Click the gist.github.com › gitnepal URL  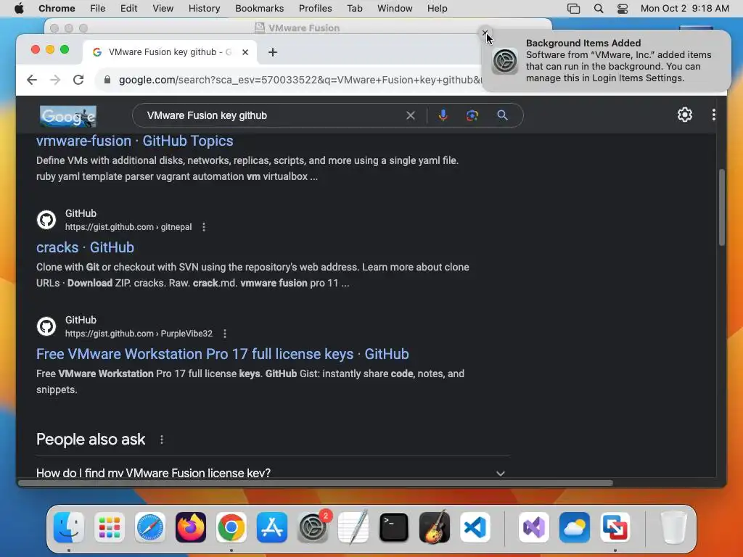[128, 227]
